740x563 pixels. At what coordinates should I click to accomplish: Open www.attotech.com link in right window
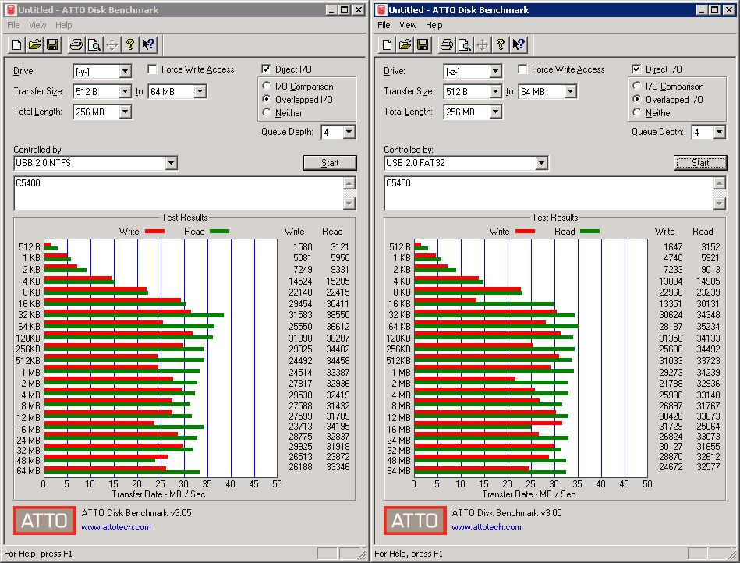tap(487, 527)
